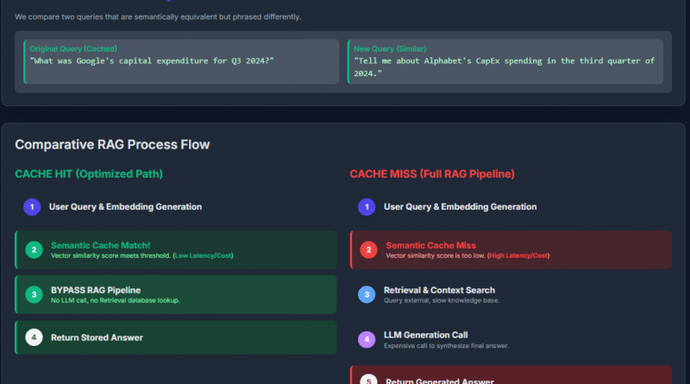The width and height of the screenshot is (690, 384).
Task: Select the New Query (Similar) card
Action: coord(505,61)
